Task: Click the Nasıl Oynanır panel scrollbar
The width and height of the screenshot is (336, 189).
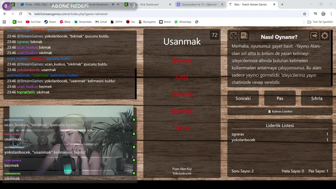Action: tap(332, 58)
